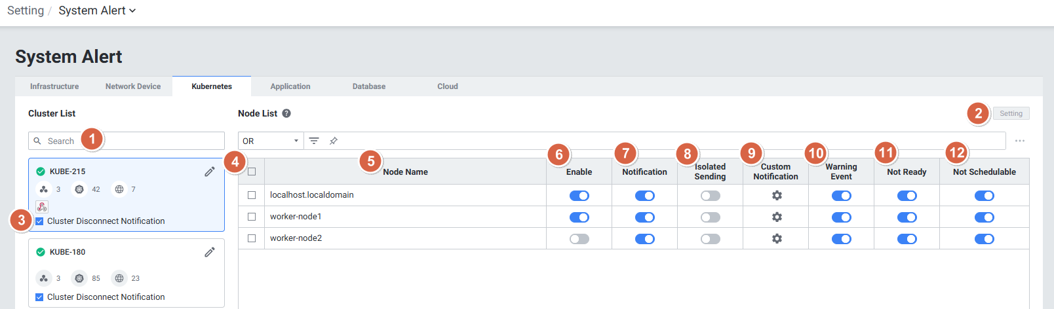Viewport: 1054px width, 309px height.
Task: Switch to the Infrastructure tab
Action: (x=54, y=86)
